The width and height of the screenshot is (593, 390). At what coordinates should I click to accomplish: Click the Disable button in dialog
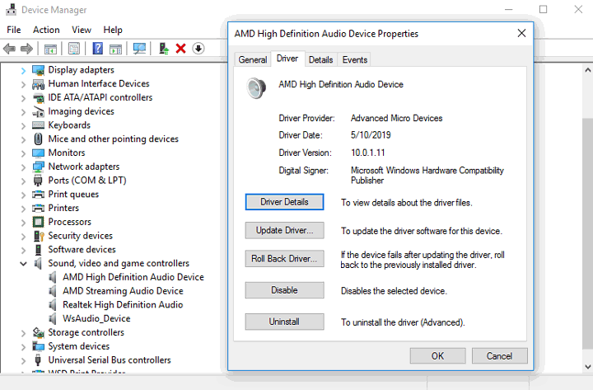pos(284,290)
